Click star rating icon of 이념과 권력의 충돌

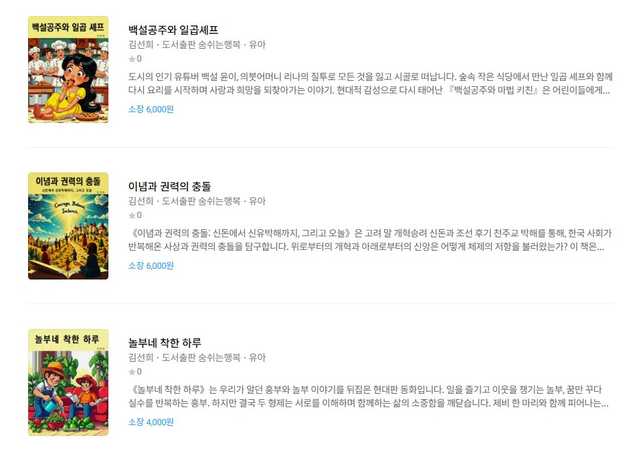(x=132, y=215)
